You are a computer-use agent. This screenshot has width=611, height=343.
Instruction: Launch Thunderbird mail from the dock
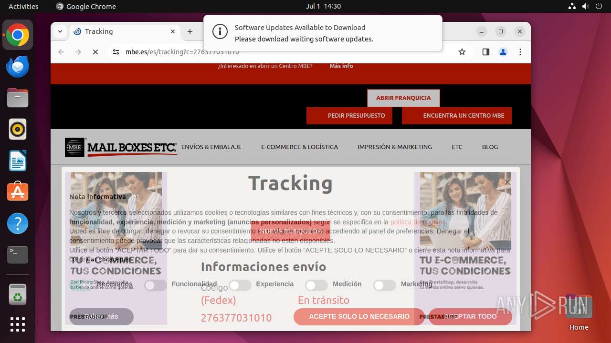[18, 66]
